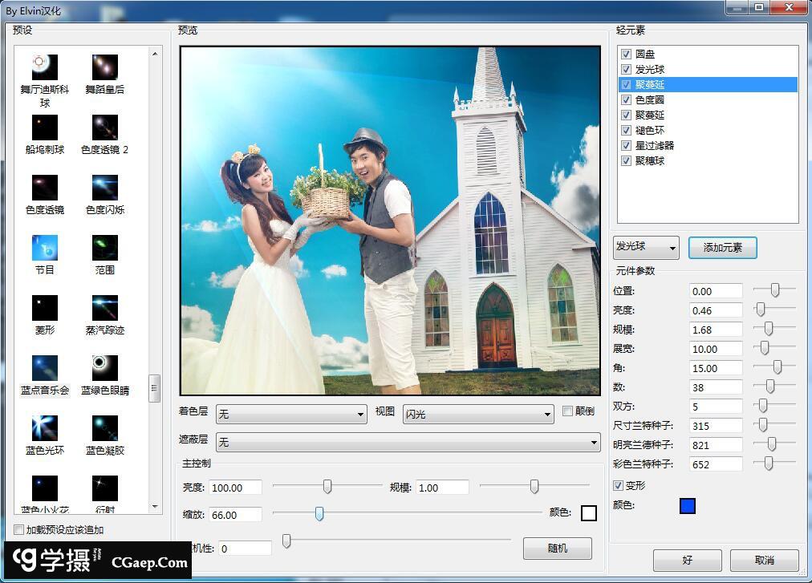Select the 色度透镜 2 preset
This screenshot has width=812, height=583.
[x=105, y=128]
